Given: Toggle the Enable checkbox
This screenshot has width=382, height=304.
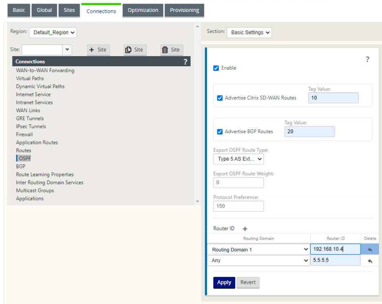Looking at the screenshot, I should pyautogui.click(x=216, y=68).
